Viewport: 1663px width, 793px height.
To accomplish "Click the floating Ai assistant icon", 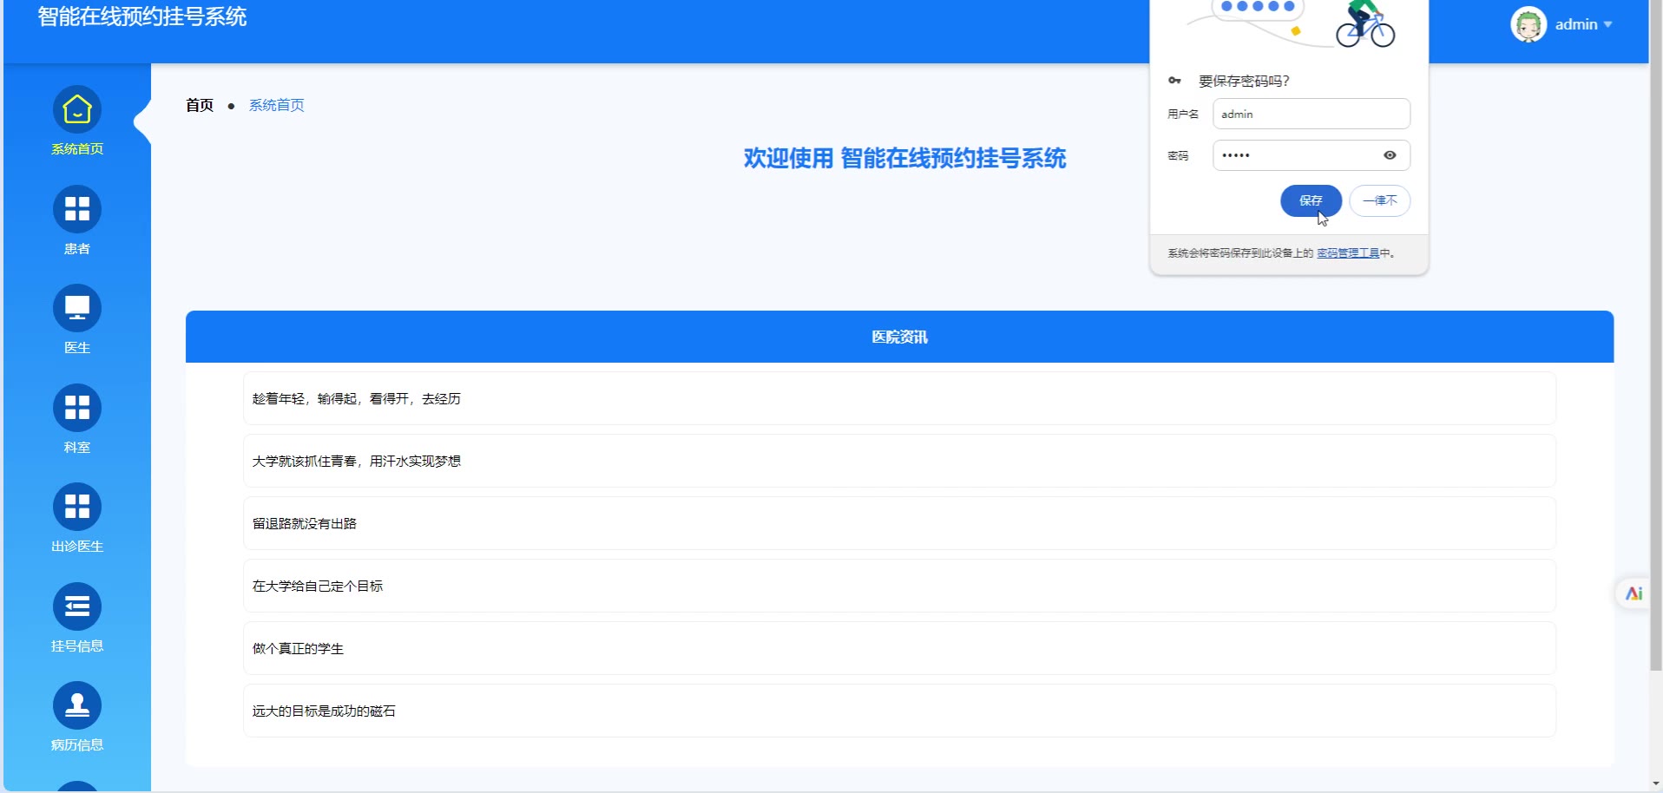I will click(x=1634, y=593).
